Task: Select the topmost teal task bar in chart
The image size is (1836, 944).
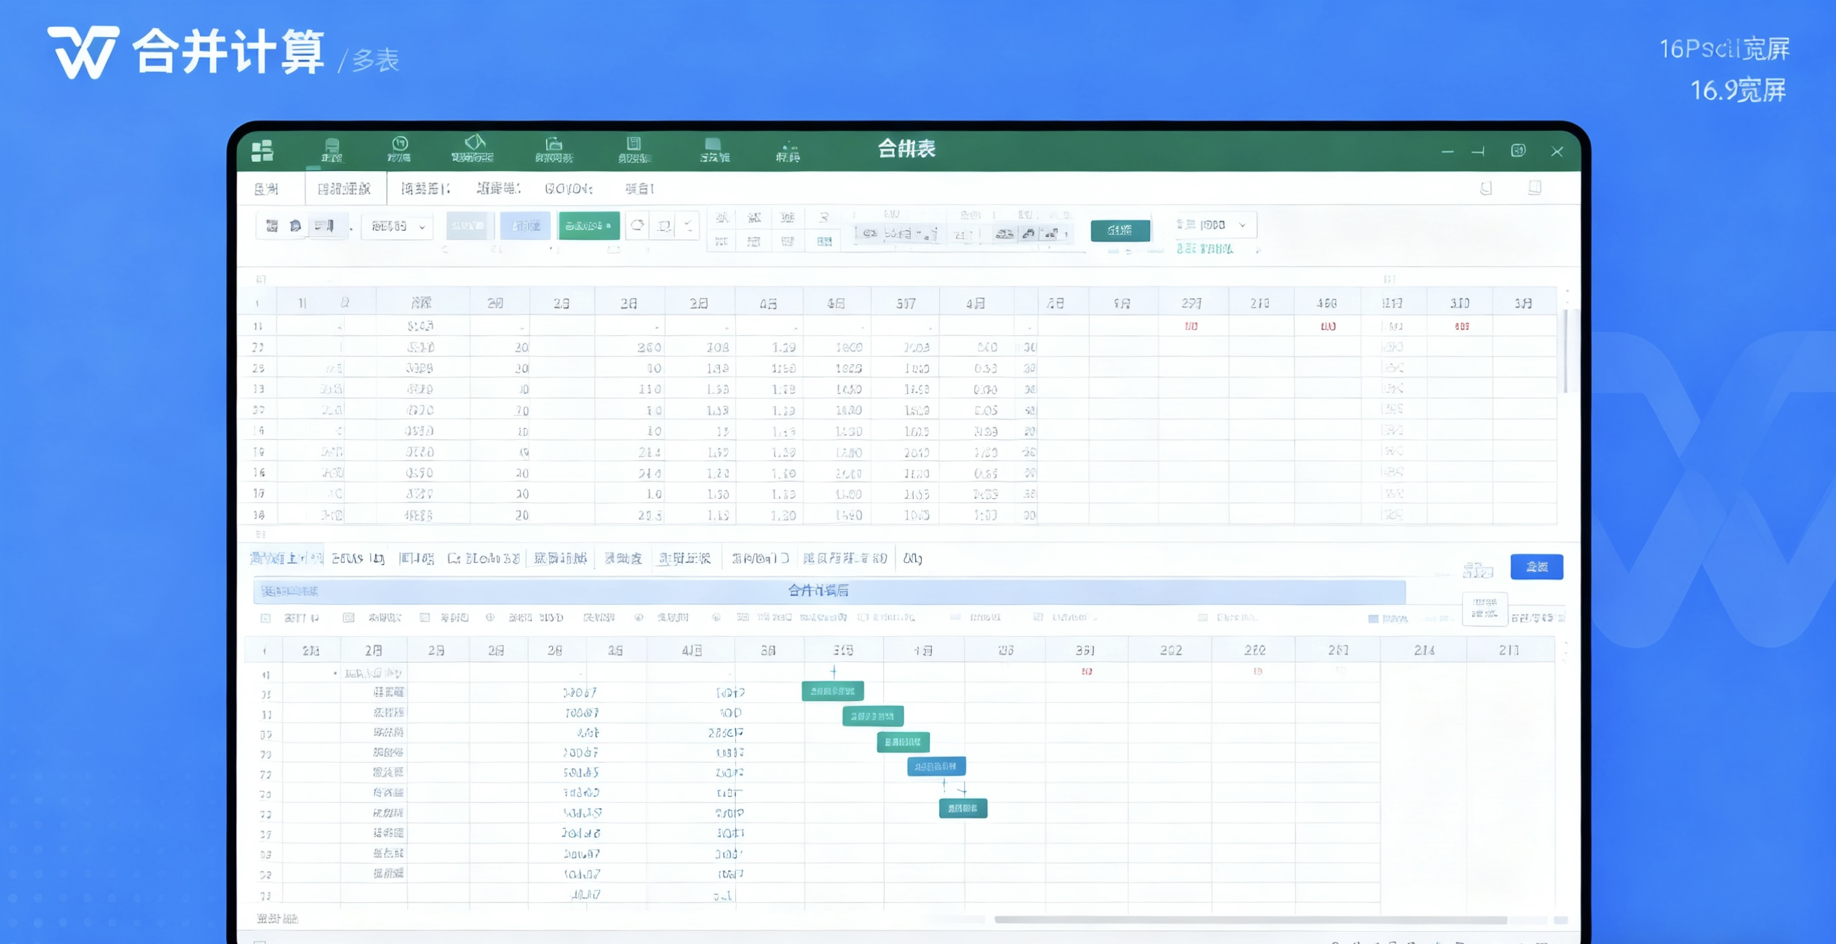Action: (x=832, y=691)
